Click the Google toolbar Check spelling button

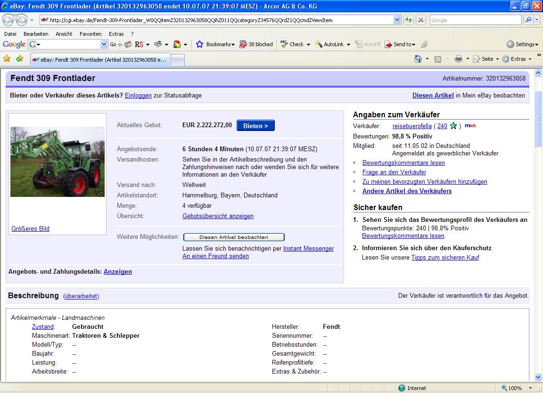click(x=292, y=44)
